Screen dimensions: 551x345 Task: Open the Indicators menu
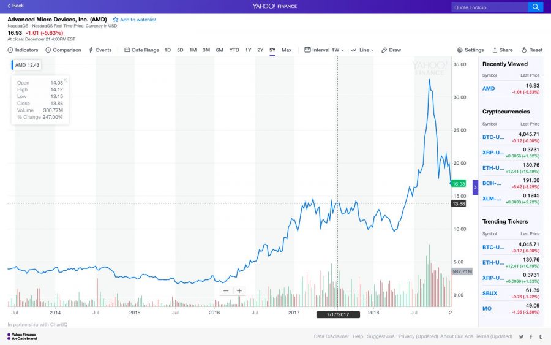tap(23, 50)
